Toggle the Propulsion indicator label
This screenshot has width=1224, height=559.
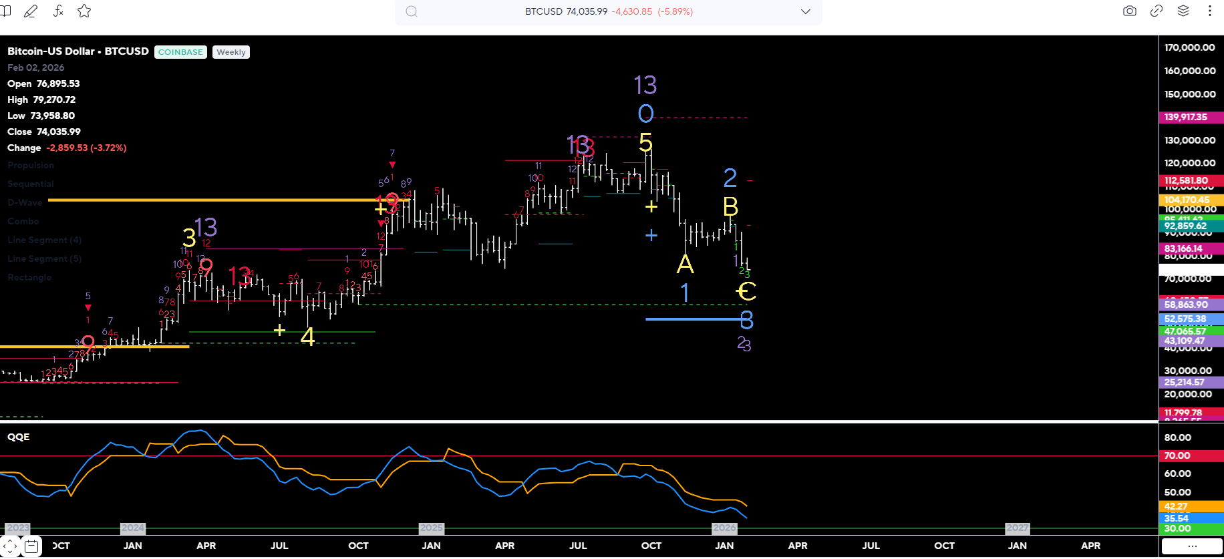31,166
